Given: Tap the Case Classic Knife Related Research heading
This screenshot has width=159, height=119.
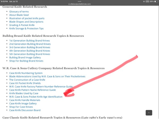Looking at the screenshot, I should 62,117.
